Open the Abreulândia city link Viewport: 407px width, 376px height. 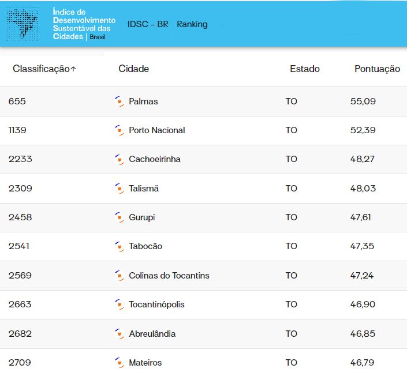click(x=152, y=334)
